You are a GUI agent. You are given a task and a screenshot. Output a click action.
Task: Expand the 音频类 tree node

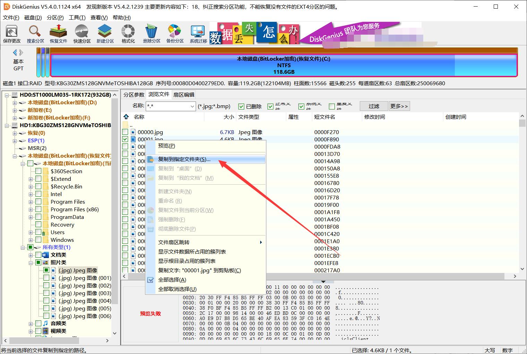[x=31, y=324]
